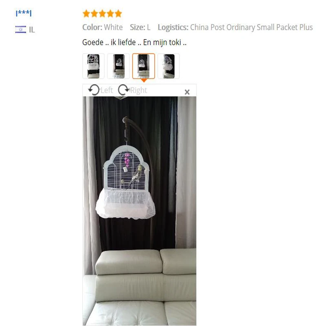Click the rotate Left arrow icon

94,90
